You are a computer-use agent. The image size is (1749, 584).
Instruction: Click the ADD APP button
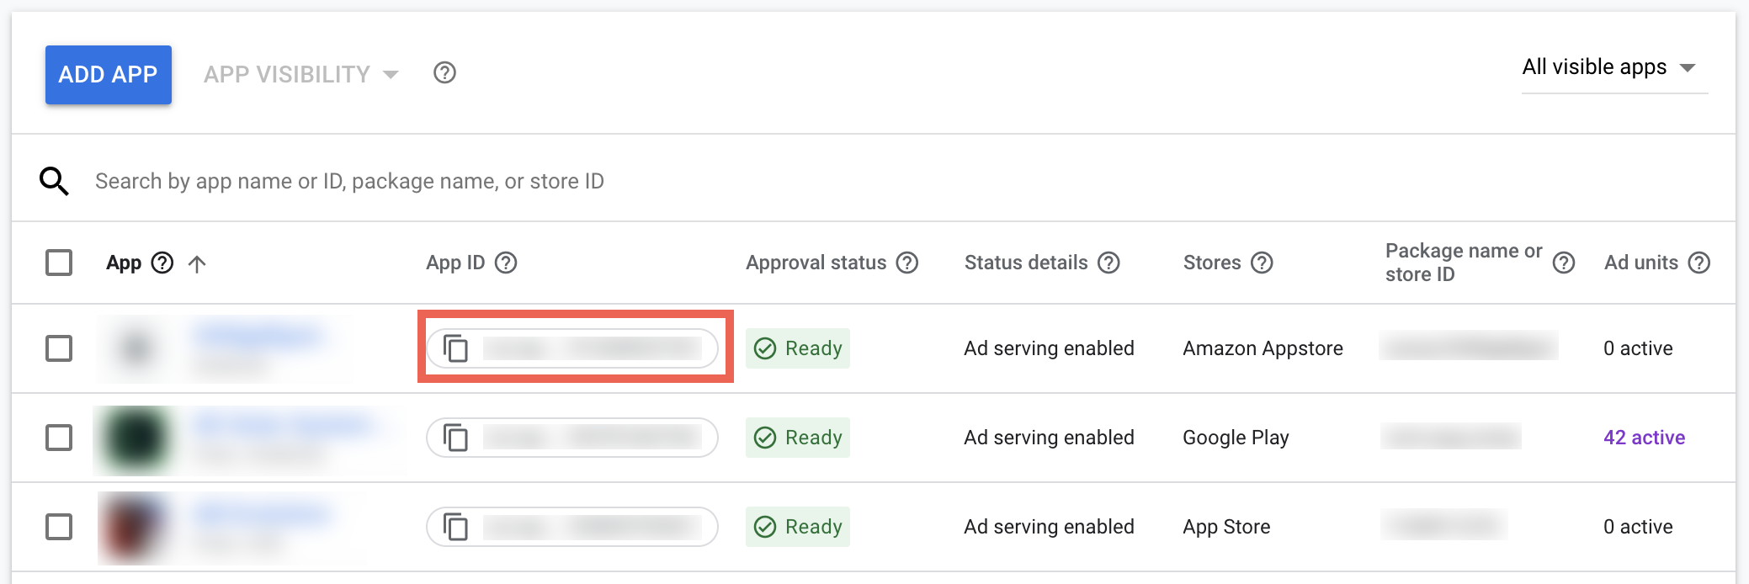click(x=108, y=74)
